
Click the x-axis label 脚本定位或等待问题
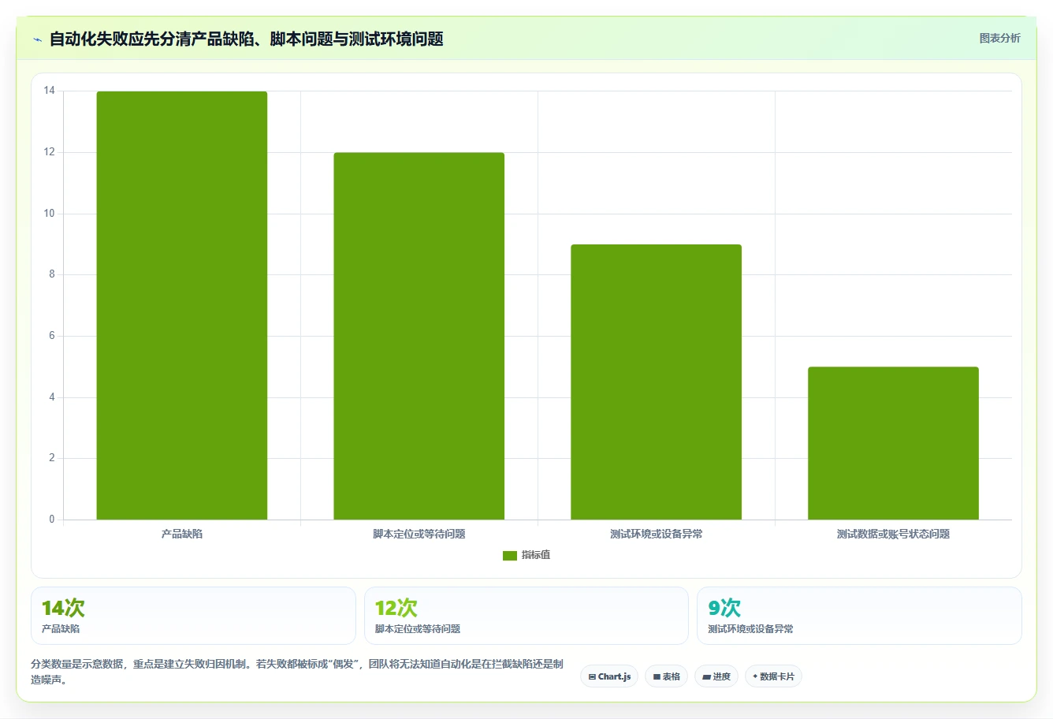coord(419,534)
